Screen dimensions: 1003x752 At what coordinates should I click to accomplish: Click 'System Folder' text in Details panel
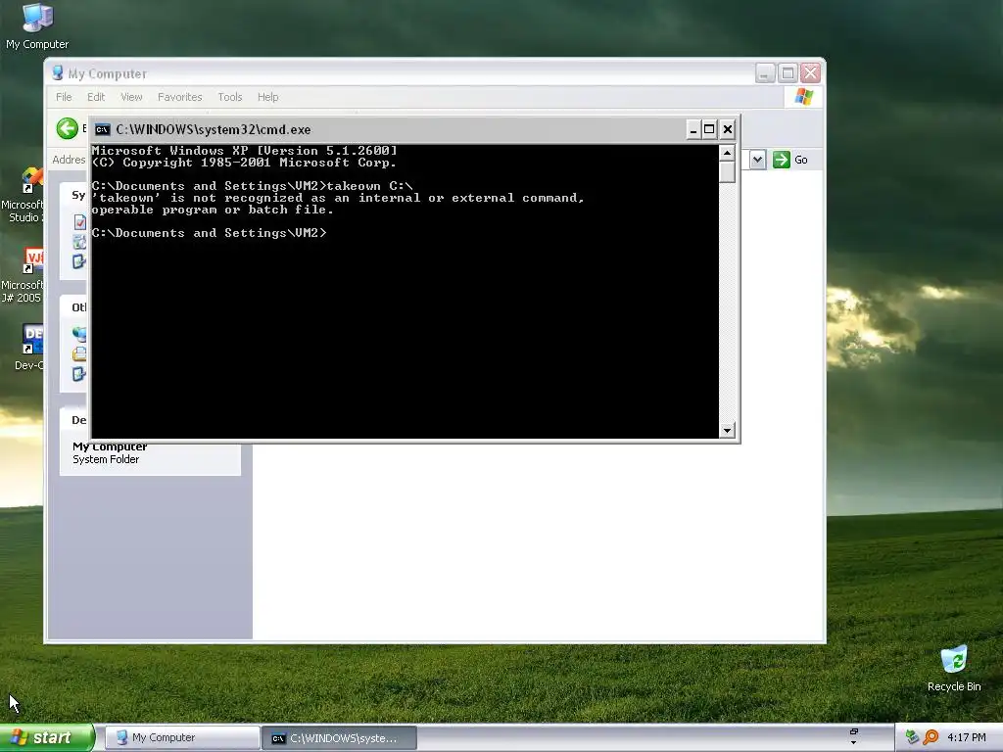[x=106, y=460]
